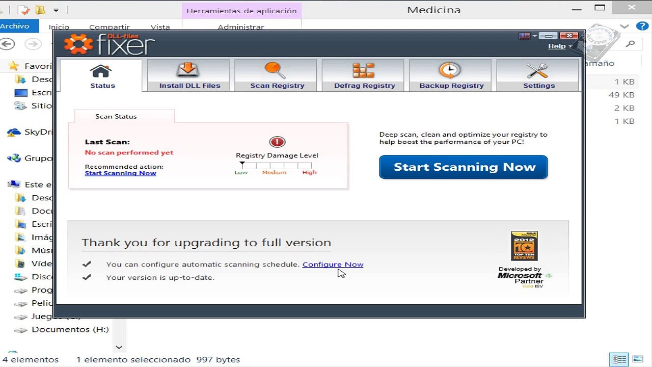652x367 pixels.
Task: Click the Favoritos star icon in sidebar
Action: click(x=14, y=66)
